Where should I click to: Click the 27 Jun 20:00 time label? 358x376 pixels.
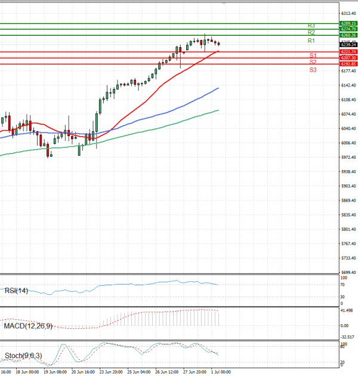click(195, 372)
